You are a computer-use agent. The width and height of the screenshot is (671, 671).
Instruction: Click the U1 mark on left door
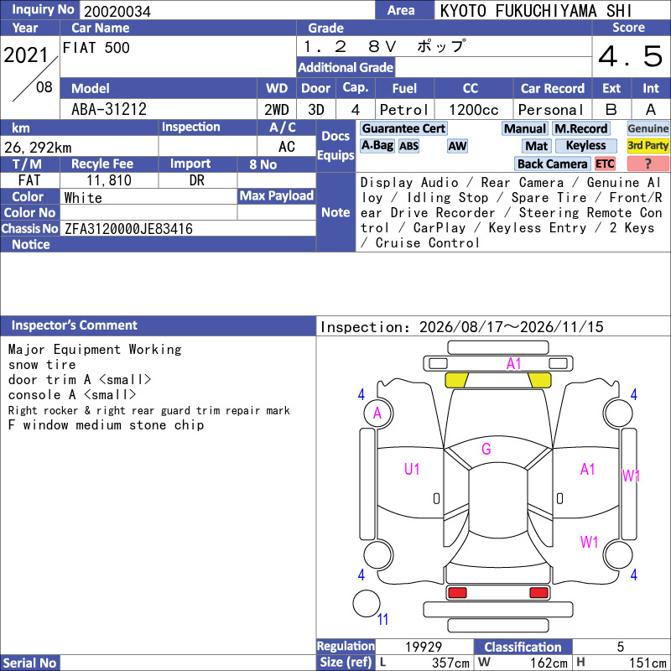(x=412, y=470)
